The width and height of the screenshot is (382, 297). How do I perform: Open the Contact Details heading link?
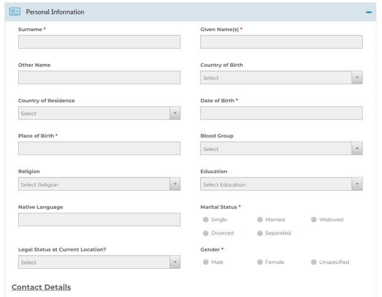(x=41, y=287)
